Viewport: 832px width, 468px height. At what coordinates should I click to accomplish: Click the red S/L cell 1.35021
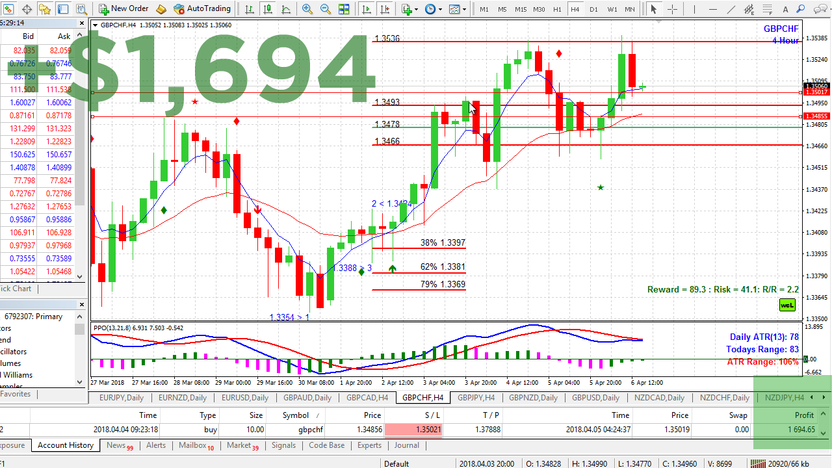(413, 430)
